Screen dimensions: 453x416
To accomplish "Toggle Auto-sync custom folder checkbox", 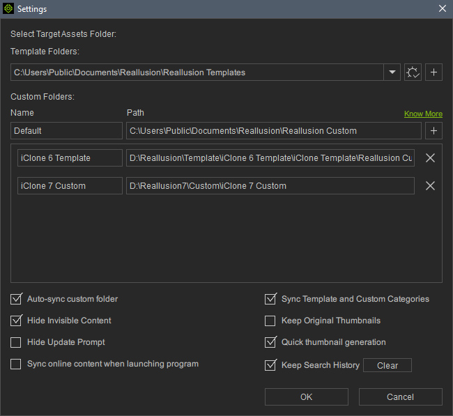I will pos(16,299).
